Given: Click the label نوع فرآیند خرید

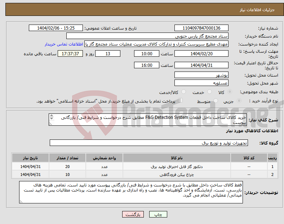Looking at the screenshot, I should 264,101.
